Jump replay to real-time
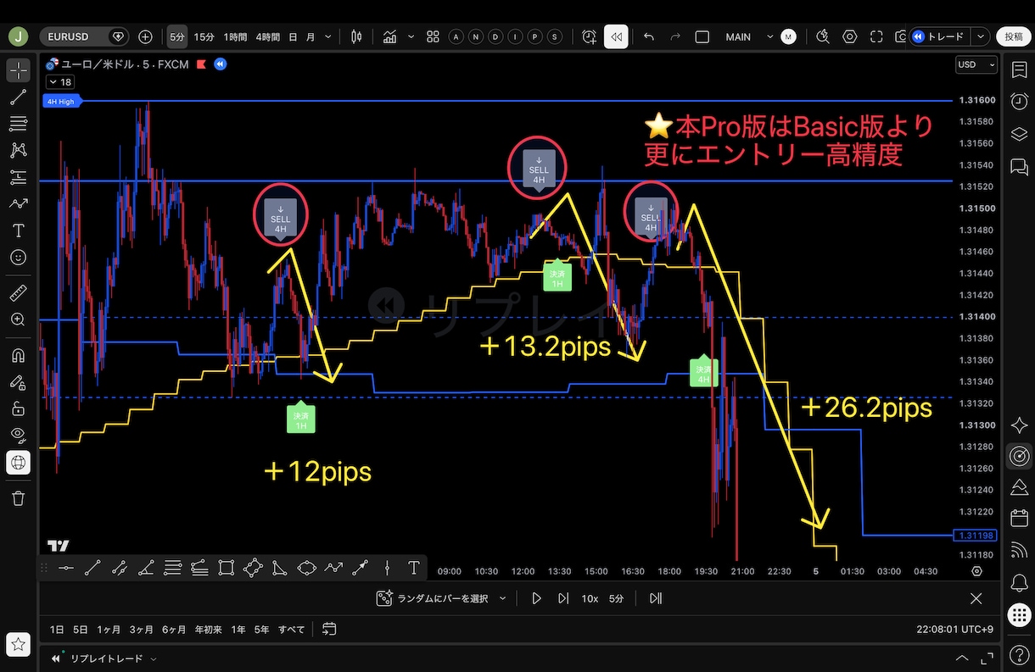 click(656, 598)
